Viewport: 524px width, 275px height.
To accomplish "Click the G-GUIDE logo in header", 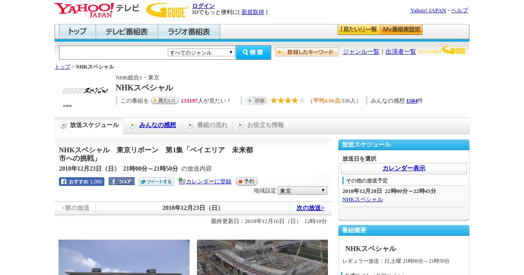I will click(x=167, y=10).
